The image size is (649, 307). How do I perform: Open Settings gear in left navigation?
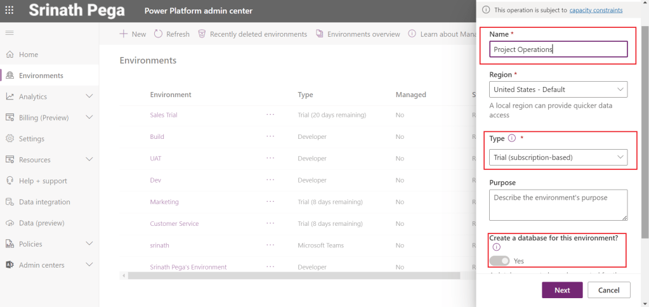click(x=10, y=139)
